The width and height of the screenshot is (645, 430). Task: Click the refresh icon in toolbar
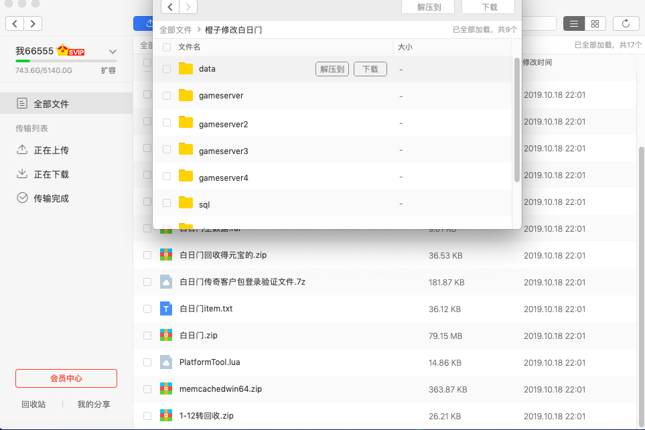[x=626, y=23]
